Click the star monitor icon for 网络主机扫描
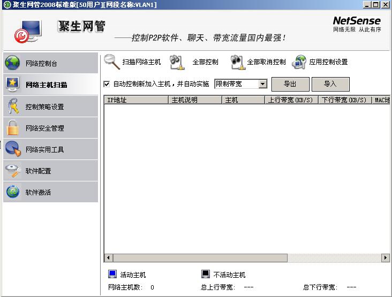The image size is (392, 297). point(12,85)
